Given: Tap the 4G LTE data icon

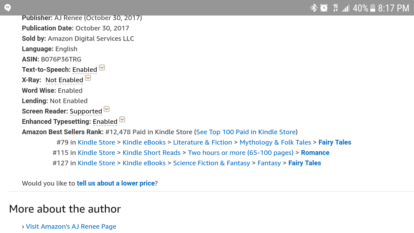Looking at the screenshot, I should (335, 8).
